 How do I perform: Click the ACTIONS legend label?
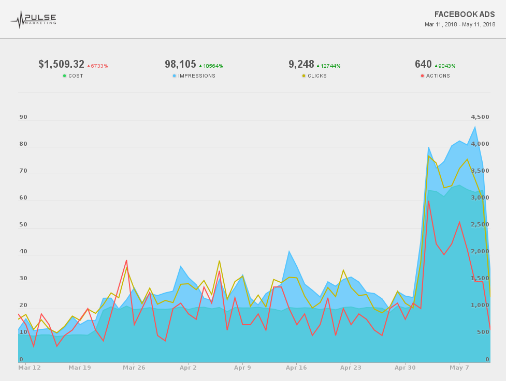(438, 76)
